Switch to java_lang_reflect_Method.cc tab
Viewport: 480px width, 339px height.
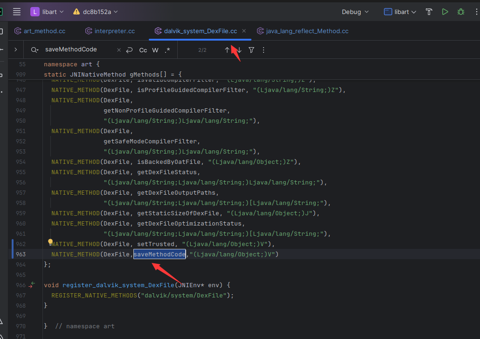[x=307, y=31]
